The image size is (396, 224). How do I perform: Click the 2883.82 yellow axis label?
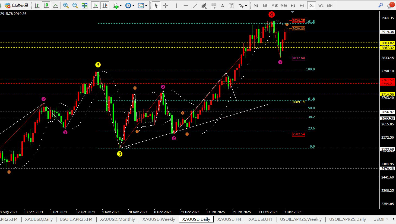[x=388, y=43]
